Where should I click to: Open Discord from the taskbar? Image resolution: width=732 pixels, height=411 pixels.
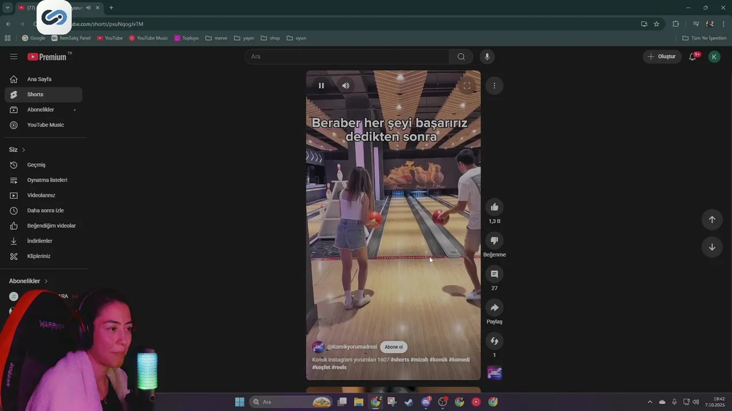(x=425, y=402)
